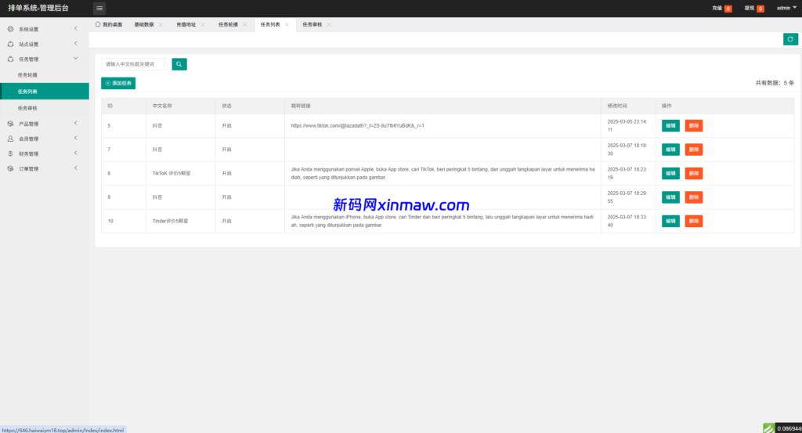Switch to the 任务轮播 tab

228,24
